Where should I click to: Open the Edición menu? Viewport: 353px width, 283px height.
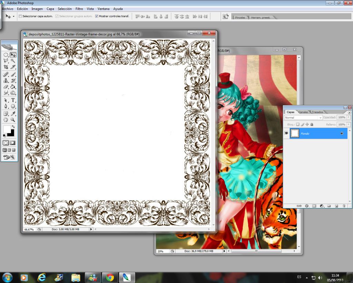(22, 9)
